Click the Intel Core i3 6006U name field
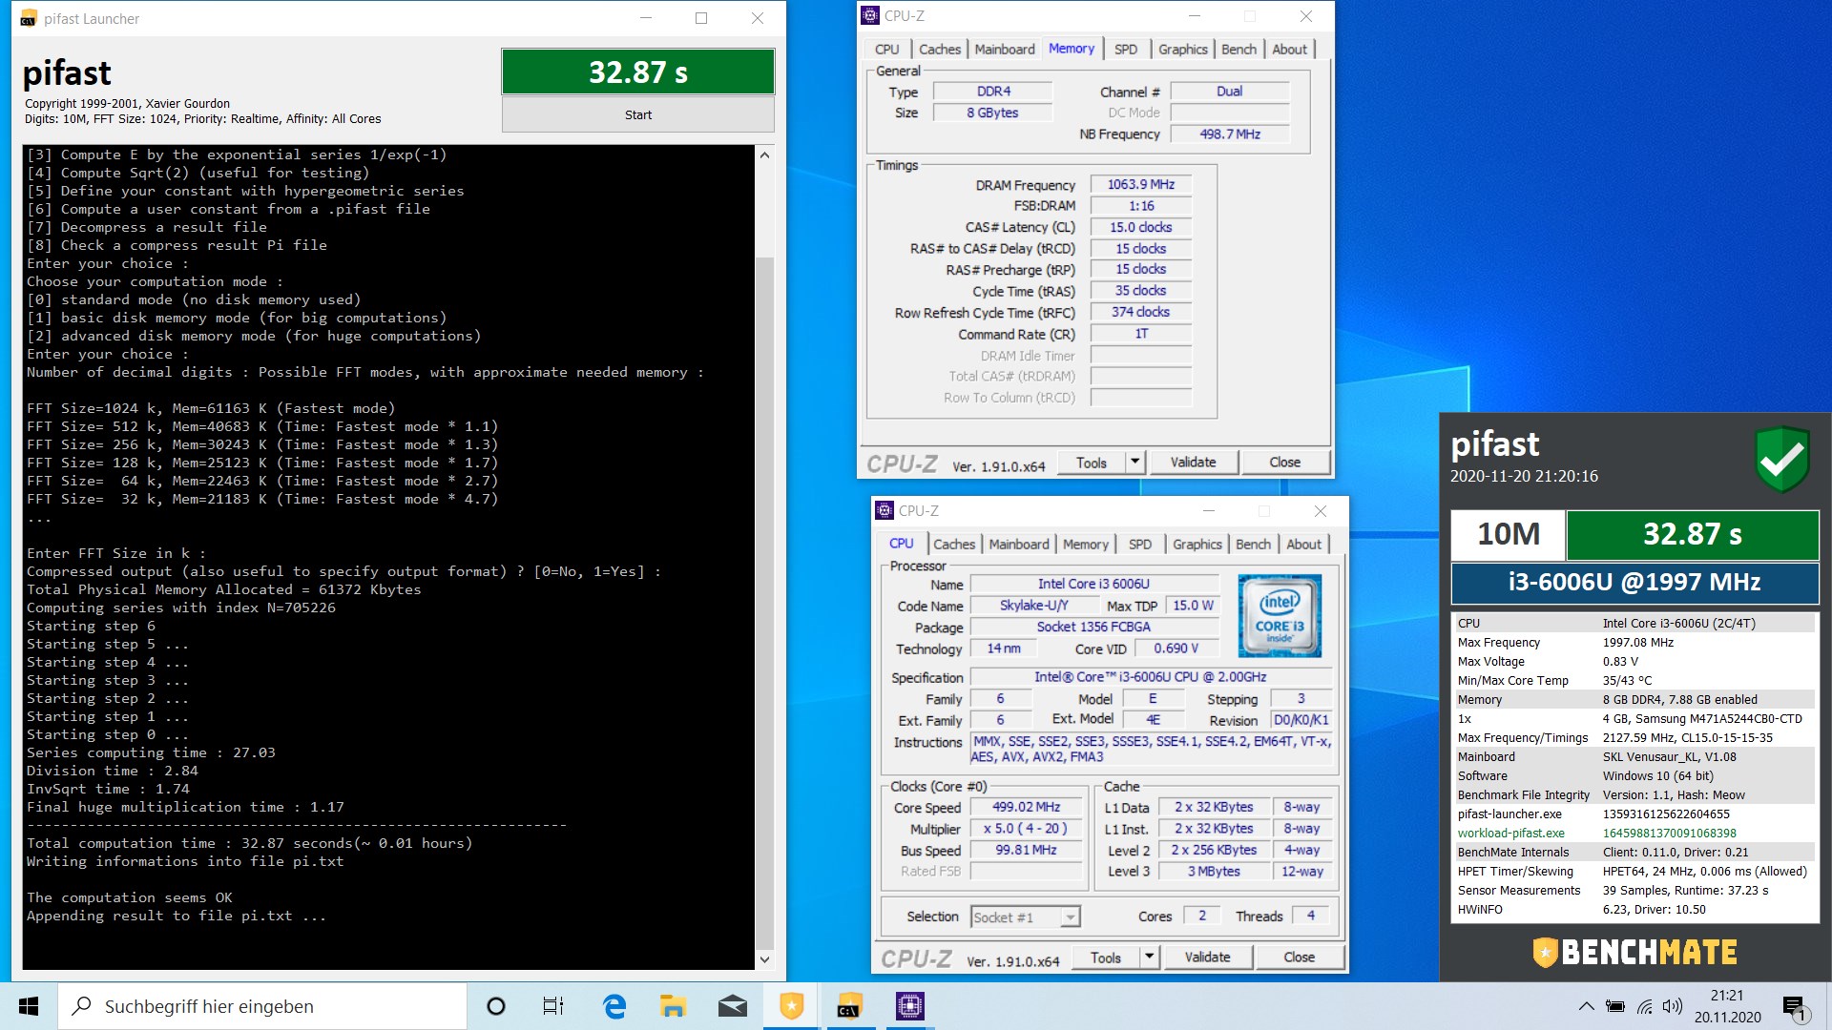 pyautogui.click(x=1093, y=584)
